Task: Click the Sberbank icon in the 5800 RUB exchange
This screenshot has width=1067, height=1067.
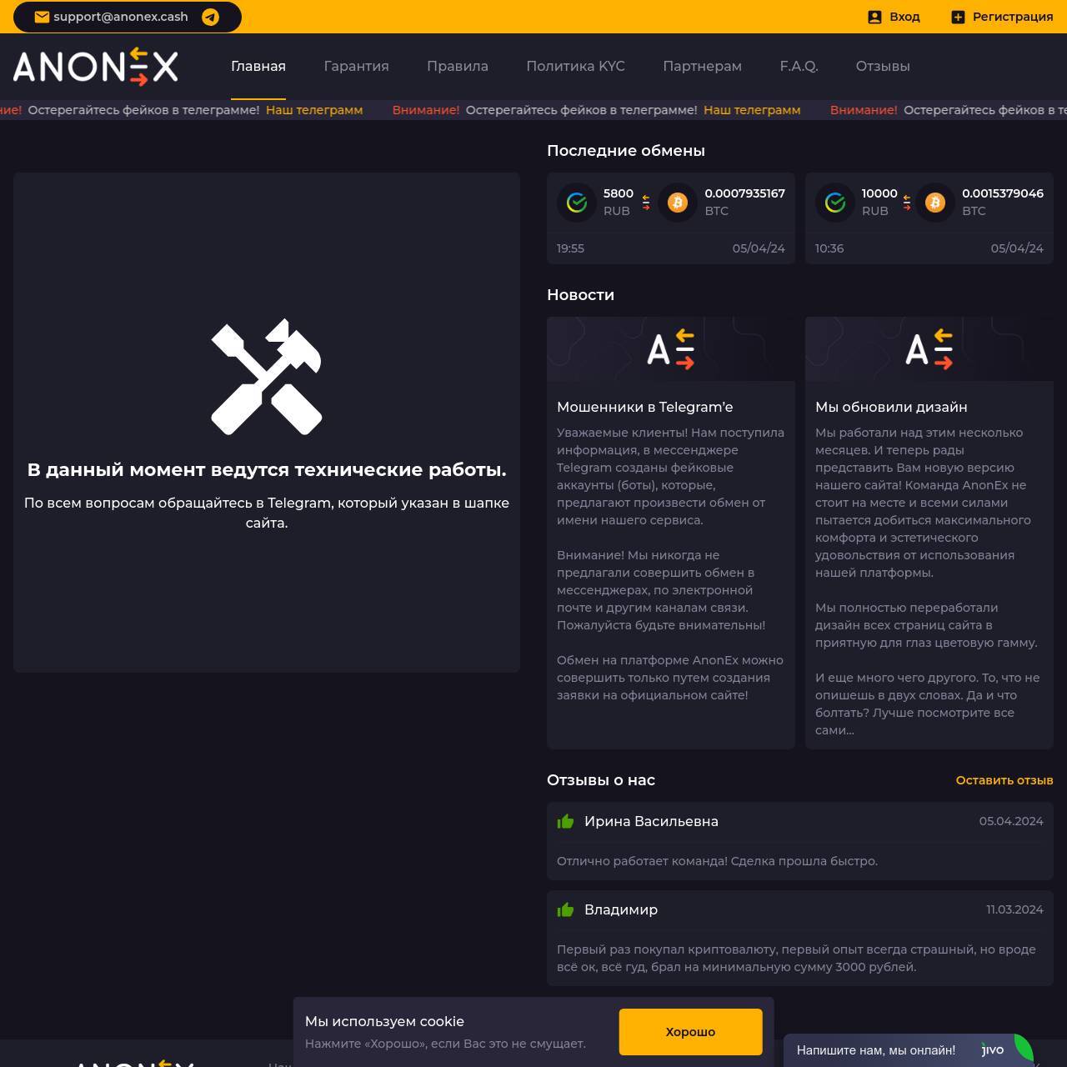Action: (577, 202)
